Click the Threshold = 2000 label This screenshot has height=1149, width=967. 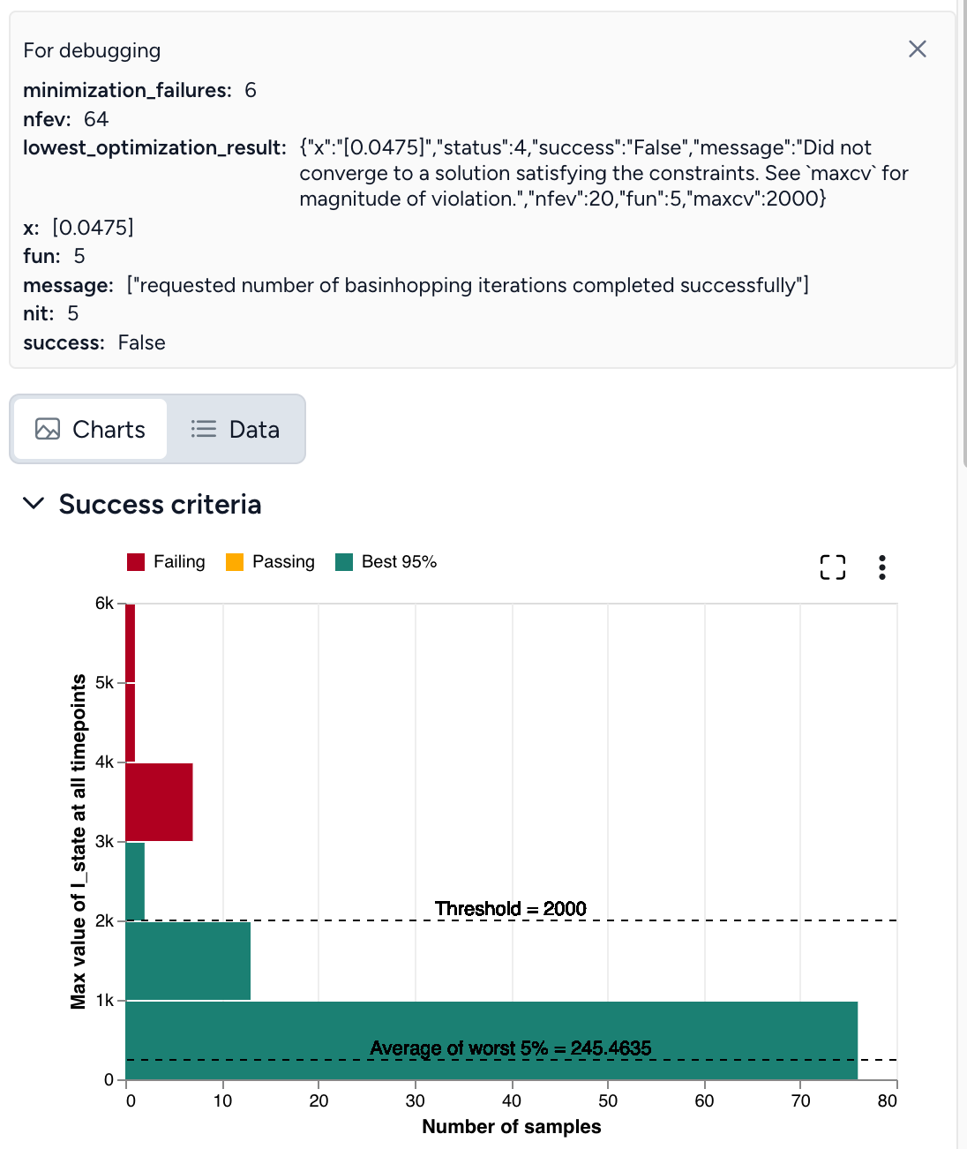tap(510, 908)
